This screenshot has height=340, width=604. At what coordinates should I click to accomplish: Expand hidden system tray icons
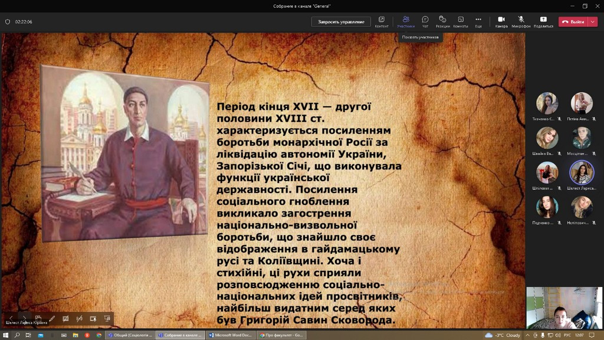pyautogui.click(x=527, y=335)
